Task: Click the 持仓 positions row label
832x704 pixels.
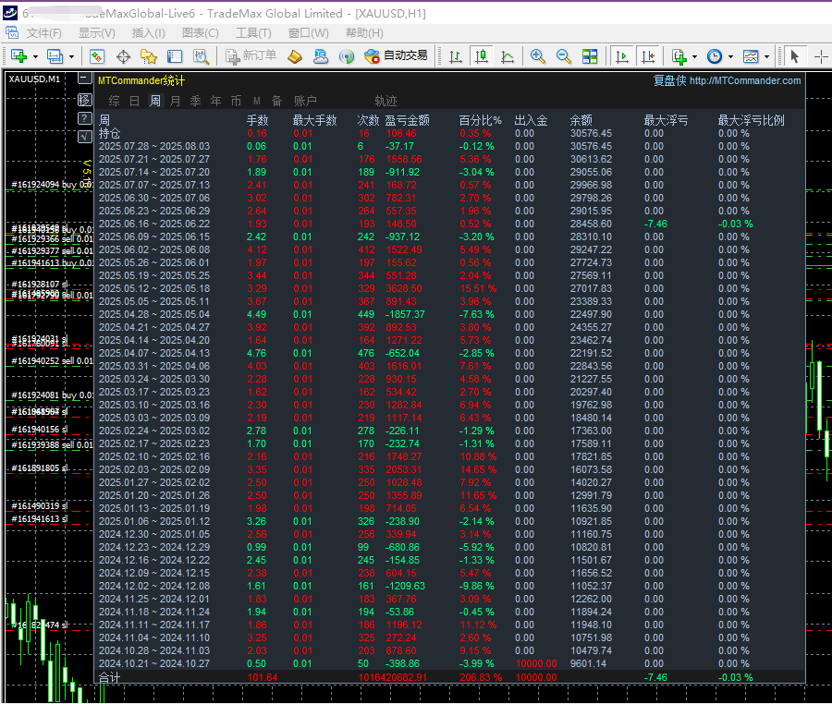Action: (109, 134)
